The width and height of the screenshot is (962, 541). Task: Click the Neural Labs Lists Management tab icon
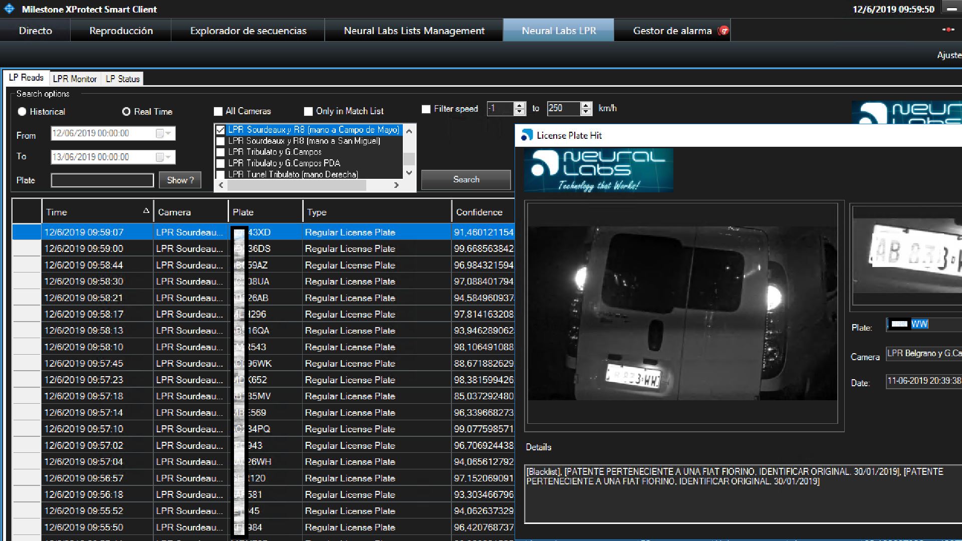pyautogui.click(x=414, y=31)
